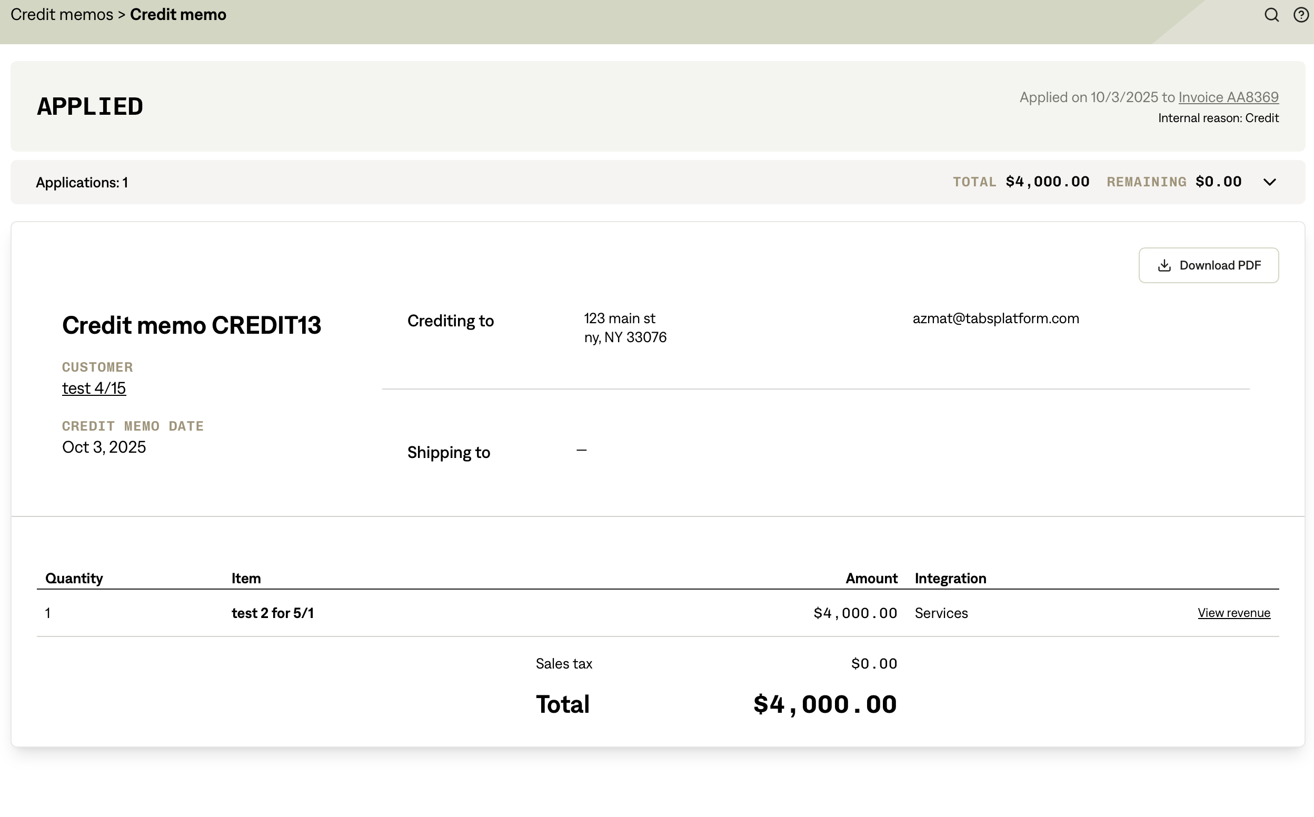Click the azmat@tabsplatform.com email address
1314x817 pixels.
pyautogui.click(x=995, y=318)
